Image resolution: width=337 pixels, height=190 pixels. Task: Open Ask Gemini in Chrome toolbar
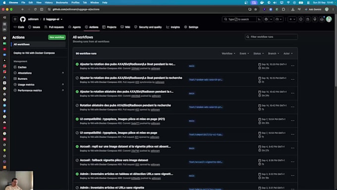pyautogui.click(x=313, y=9)
